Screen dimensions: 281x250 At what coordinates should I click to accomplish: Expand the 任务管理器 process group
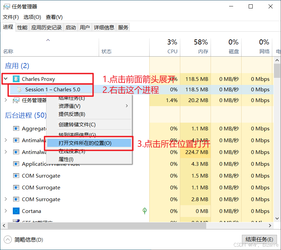[x=6, y=100]
